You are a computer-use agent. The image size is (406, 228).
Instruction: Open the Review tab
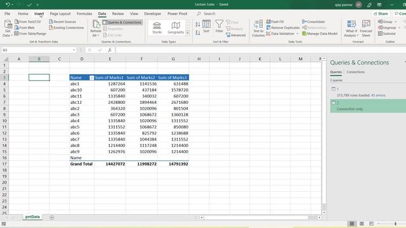tap(118, 14)
